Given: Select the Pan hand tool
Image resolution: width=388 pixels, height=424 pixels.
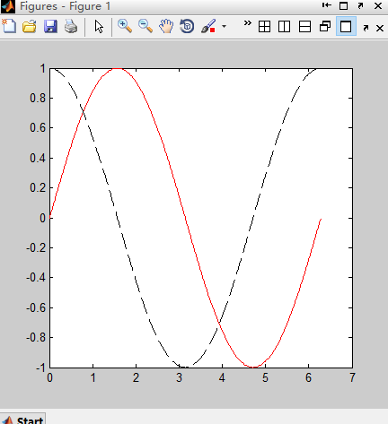Looking at the screenshot, I should [x=166, y=26].
